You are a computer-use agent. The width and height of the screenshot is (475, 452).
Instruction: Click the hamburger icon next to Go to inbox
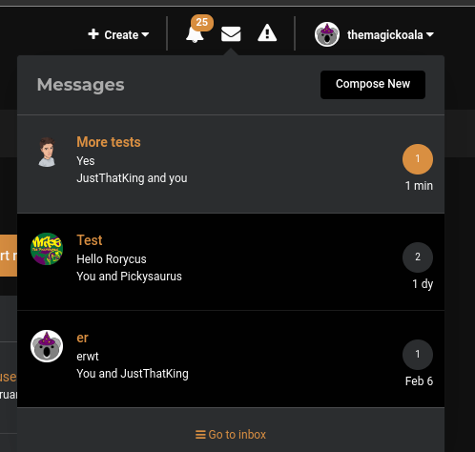pos(200,435)
